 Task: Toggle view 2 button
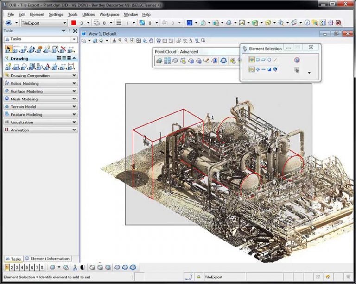[12, 267]
